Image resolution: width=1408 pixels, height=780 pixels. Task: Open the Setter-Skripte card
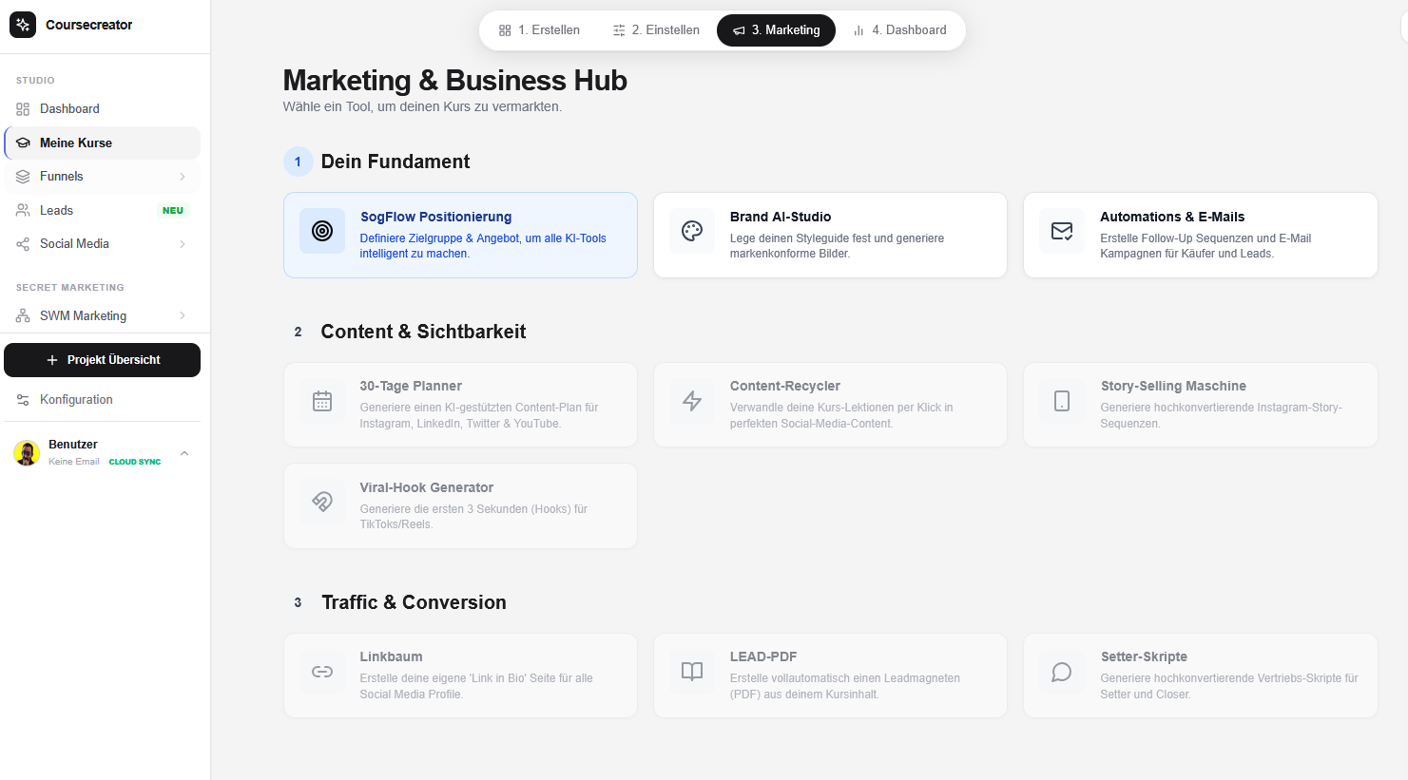[1201, 675]
